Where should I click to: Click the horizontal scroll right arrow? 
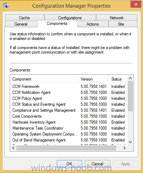pyautogui.click(x=125, y=148)
